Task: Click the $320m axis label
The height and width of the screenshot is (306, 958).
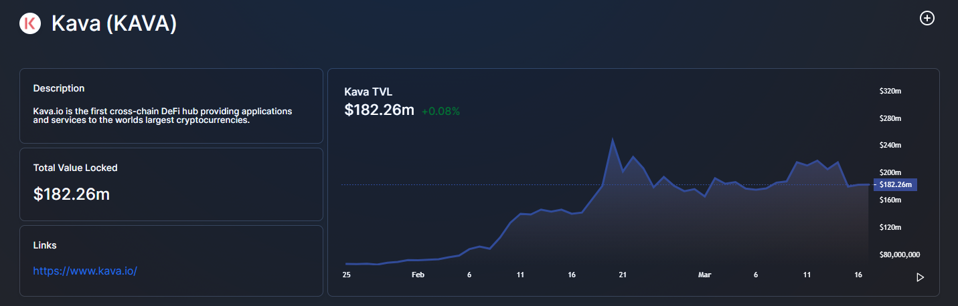Action: [x=890, y=90]
